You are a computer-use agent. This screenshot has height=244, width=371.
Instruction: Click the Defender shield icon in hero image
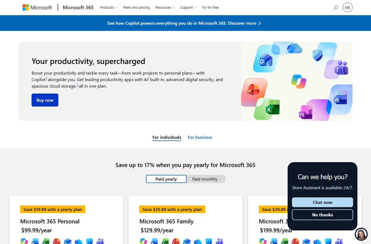(x=318, y=55)
